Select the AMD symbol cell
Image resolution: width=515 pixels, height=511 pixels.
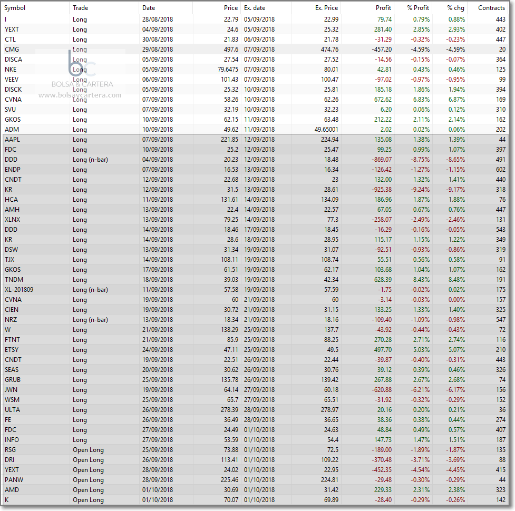pyautogui.click(x=12, y=490)
